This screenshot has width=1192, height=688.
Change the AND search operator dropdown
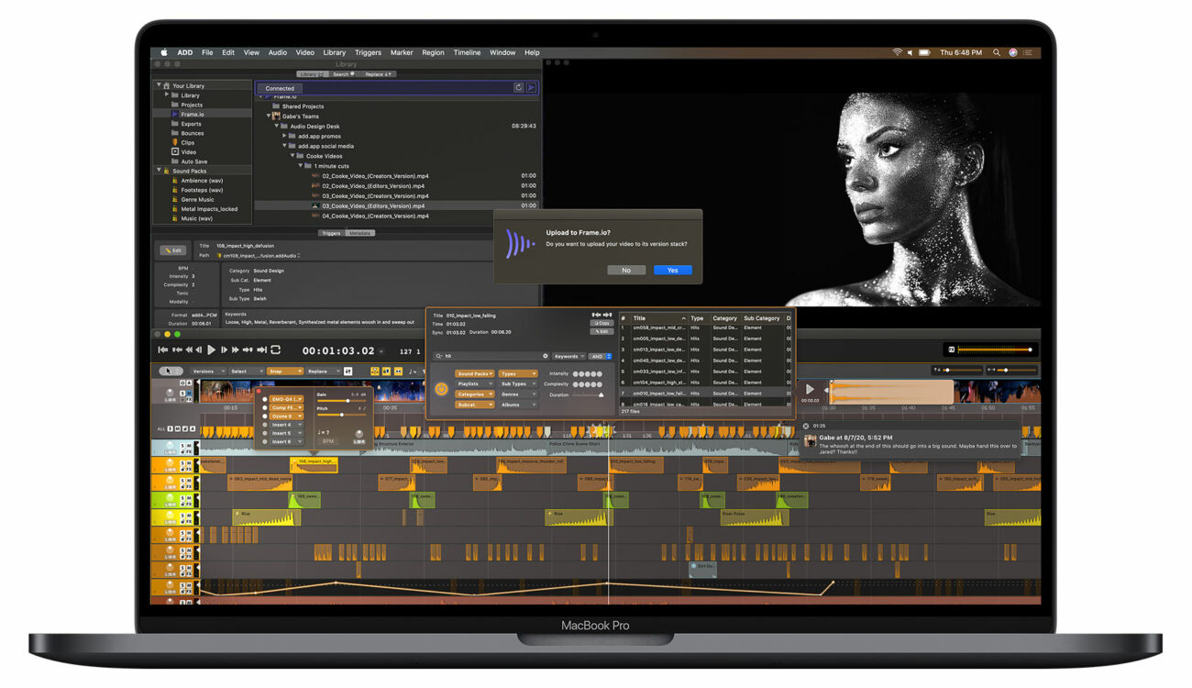click(x=600, y=356)
